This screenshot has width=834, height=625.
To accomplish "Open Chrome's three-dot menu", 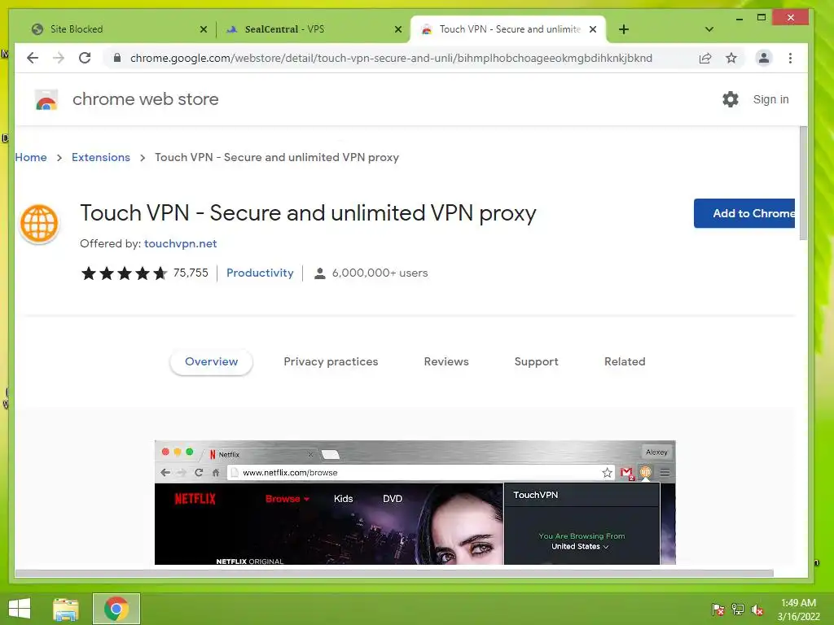I will coord(790,58).
